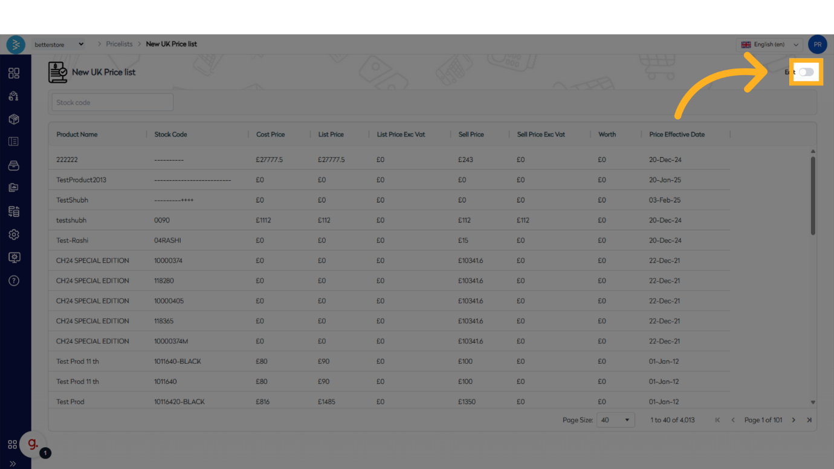Click the help question mark icon
Screen dimensions: 834x469
[x=14, y=280]
